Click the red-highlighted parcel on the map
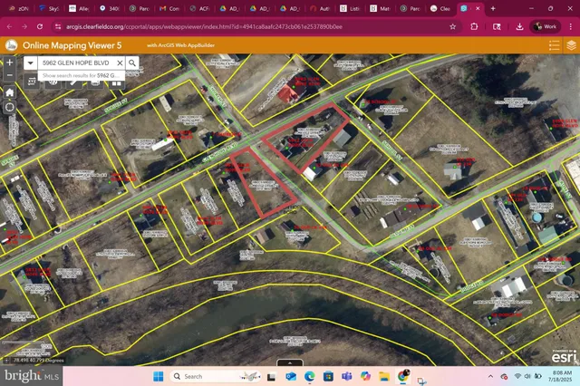 coord(263,186)
